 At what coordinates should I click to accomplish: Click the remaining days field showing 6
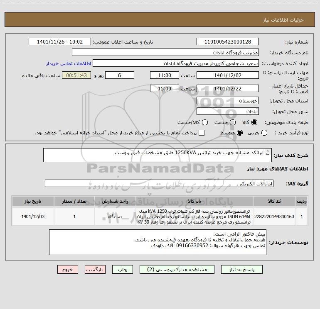click(120, 75)
